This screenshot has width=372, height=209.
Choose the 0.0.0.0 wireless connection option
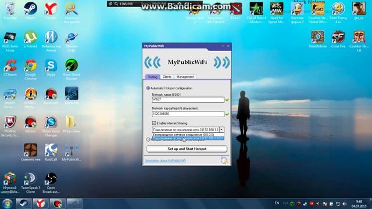(x=188, y=135)
